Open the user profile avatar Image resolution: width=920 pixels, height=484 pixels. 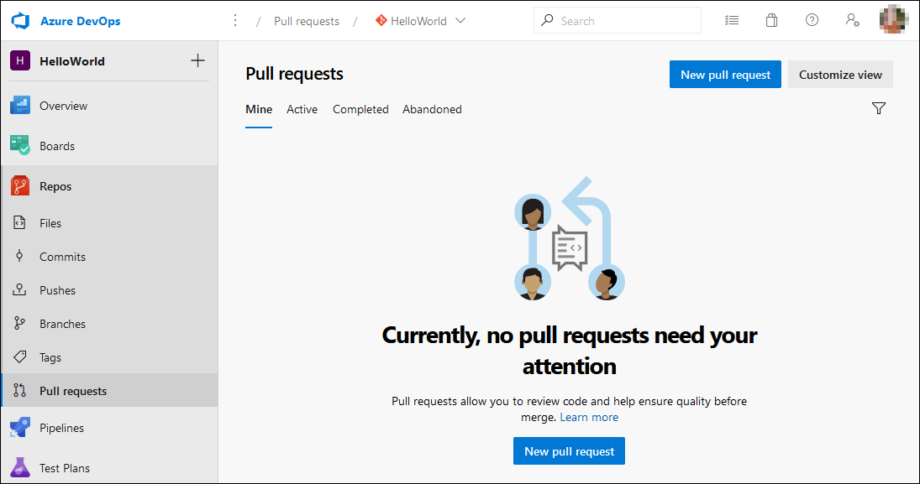click(x=894, y=20)
